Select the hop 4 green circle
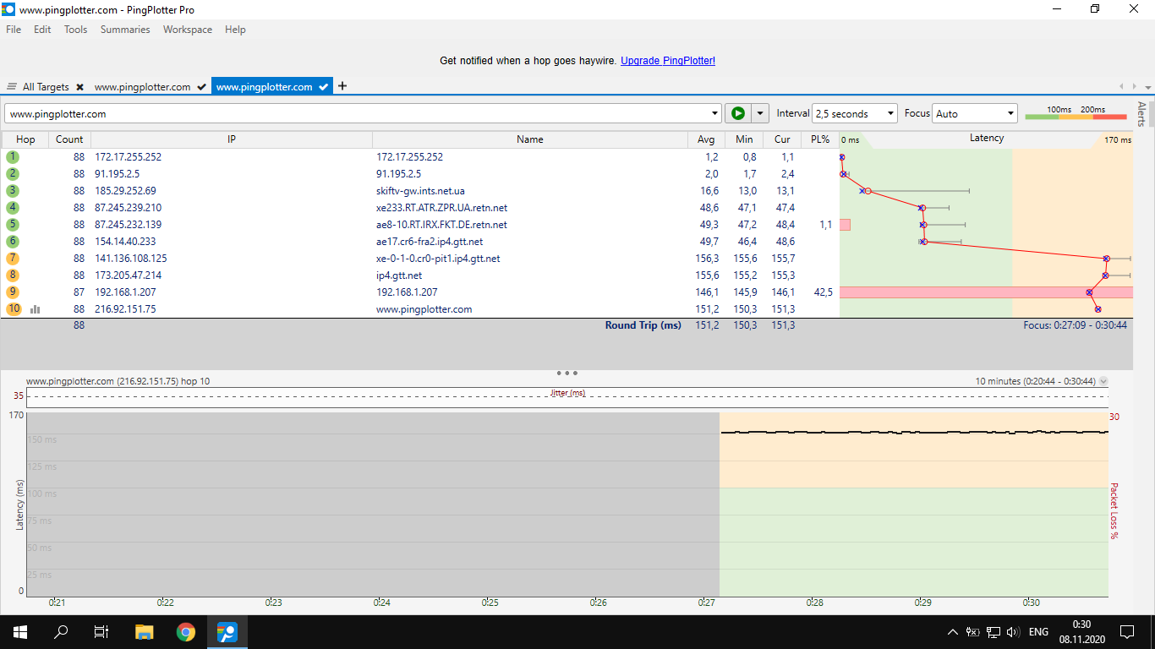This screenshot has width=1155, height=649. 13,208
